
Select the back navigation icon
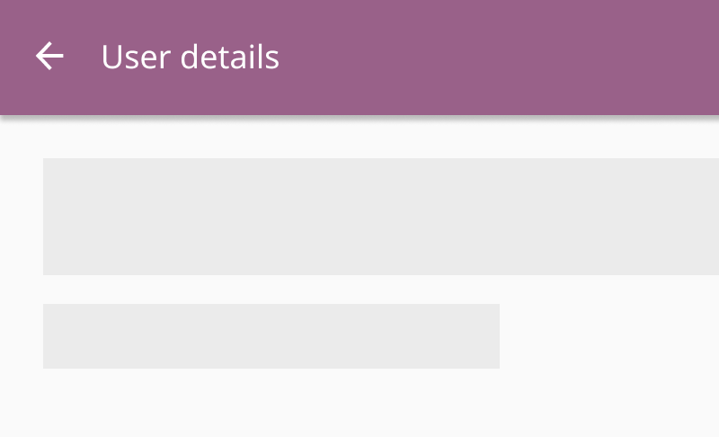pos(49,57)
